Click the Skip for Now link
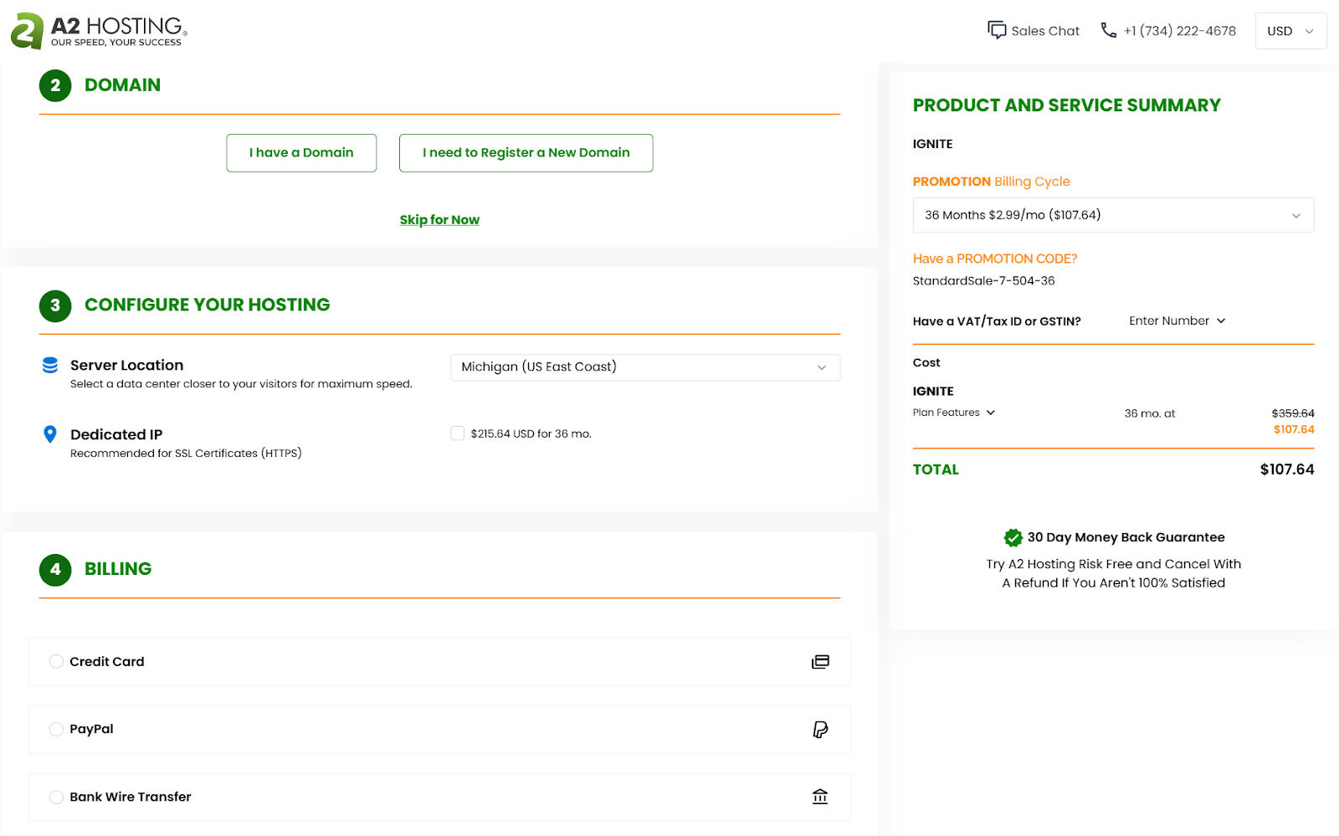 click(439, 219)
